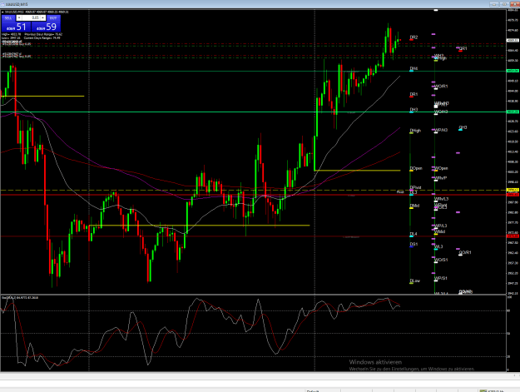Click the SELL button in one-click panel

pos(8,18)
